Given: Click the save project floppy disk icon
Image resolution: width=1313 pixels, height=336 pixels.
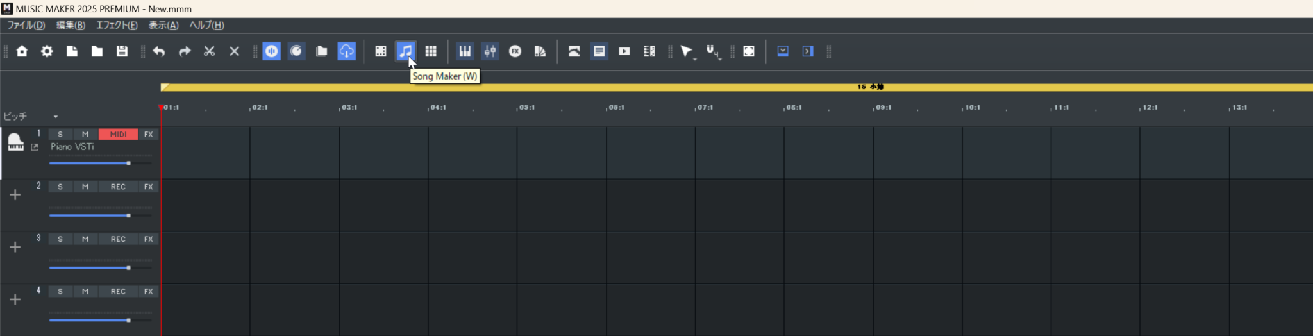Looking at the screenshot, I should click(122, 51).
